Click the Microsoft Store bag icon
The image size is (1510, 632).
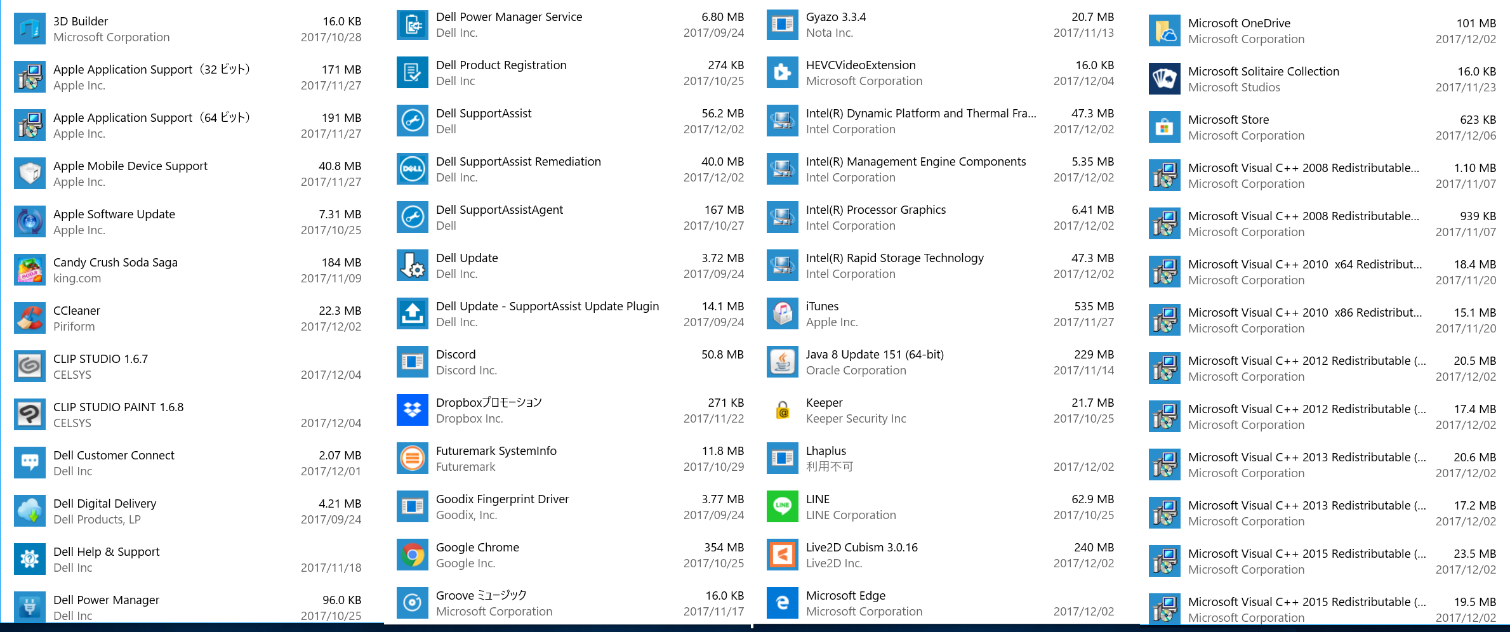pos(1165,127)
